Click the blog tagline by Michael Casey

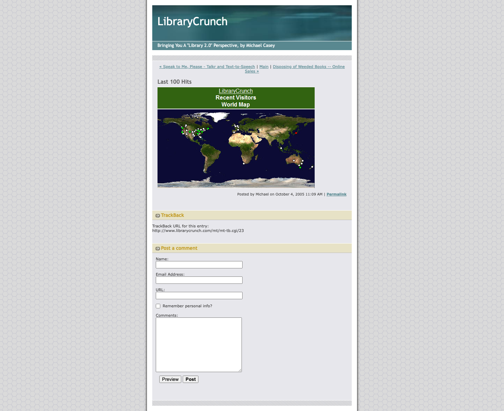(216, 46)
